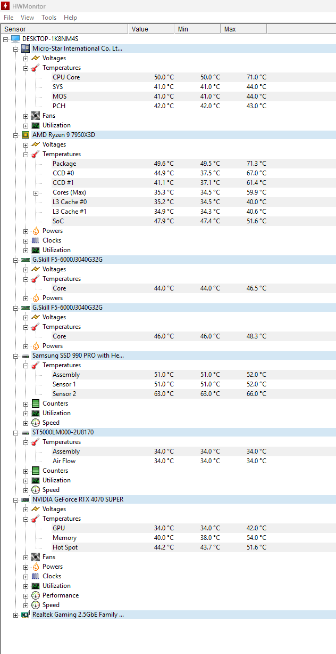Expand Speed under NVIDIA GeForce
This screenshot has height=654, width=336.
click(26, 605)
